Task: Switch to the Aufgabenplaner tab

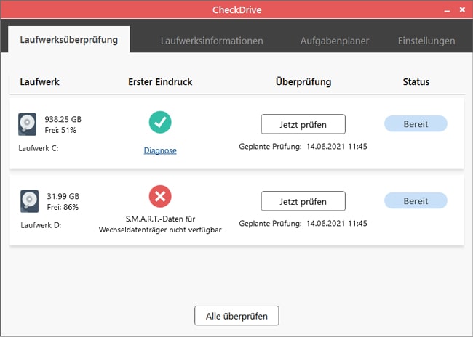Action: pyautogui.click(x=335, y=41)
